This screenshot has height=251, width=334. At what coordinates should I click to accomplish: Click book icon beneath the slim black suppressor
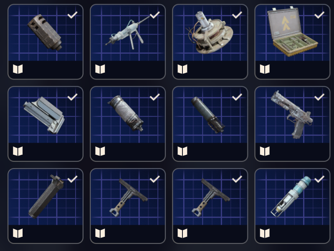[x=182, y=151]
